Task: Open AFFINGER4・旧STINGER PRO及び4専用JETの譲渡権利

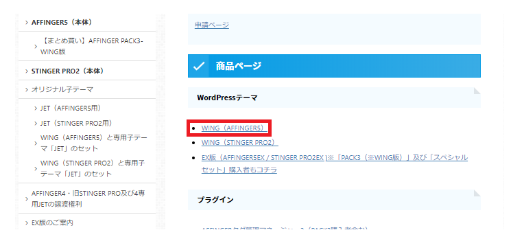Action: click(x=88, y=199)
